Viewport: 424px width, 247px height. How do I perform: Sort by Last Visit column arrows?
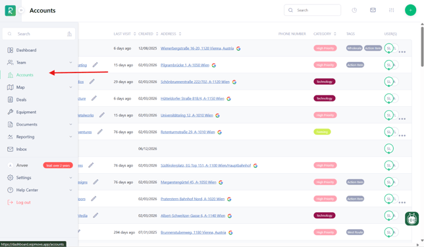(135, 34)
